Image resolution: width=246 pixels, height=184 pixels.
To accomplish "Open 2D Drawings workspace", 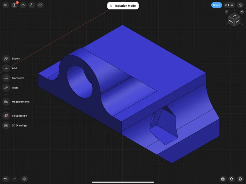I will click(6, 125).
